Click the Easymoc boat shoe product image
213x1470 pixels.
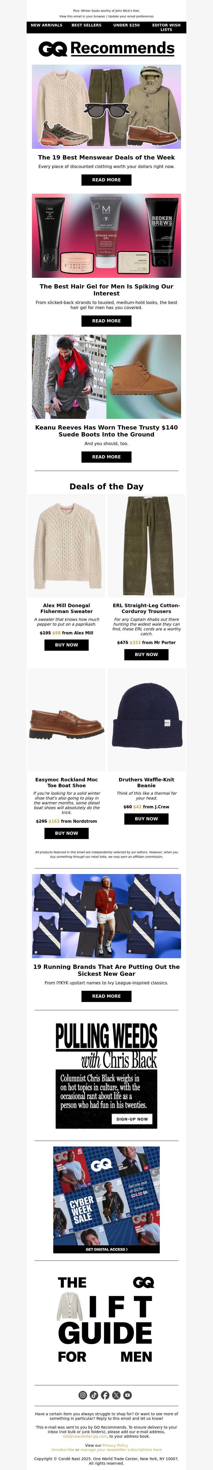pos(67,720)
